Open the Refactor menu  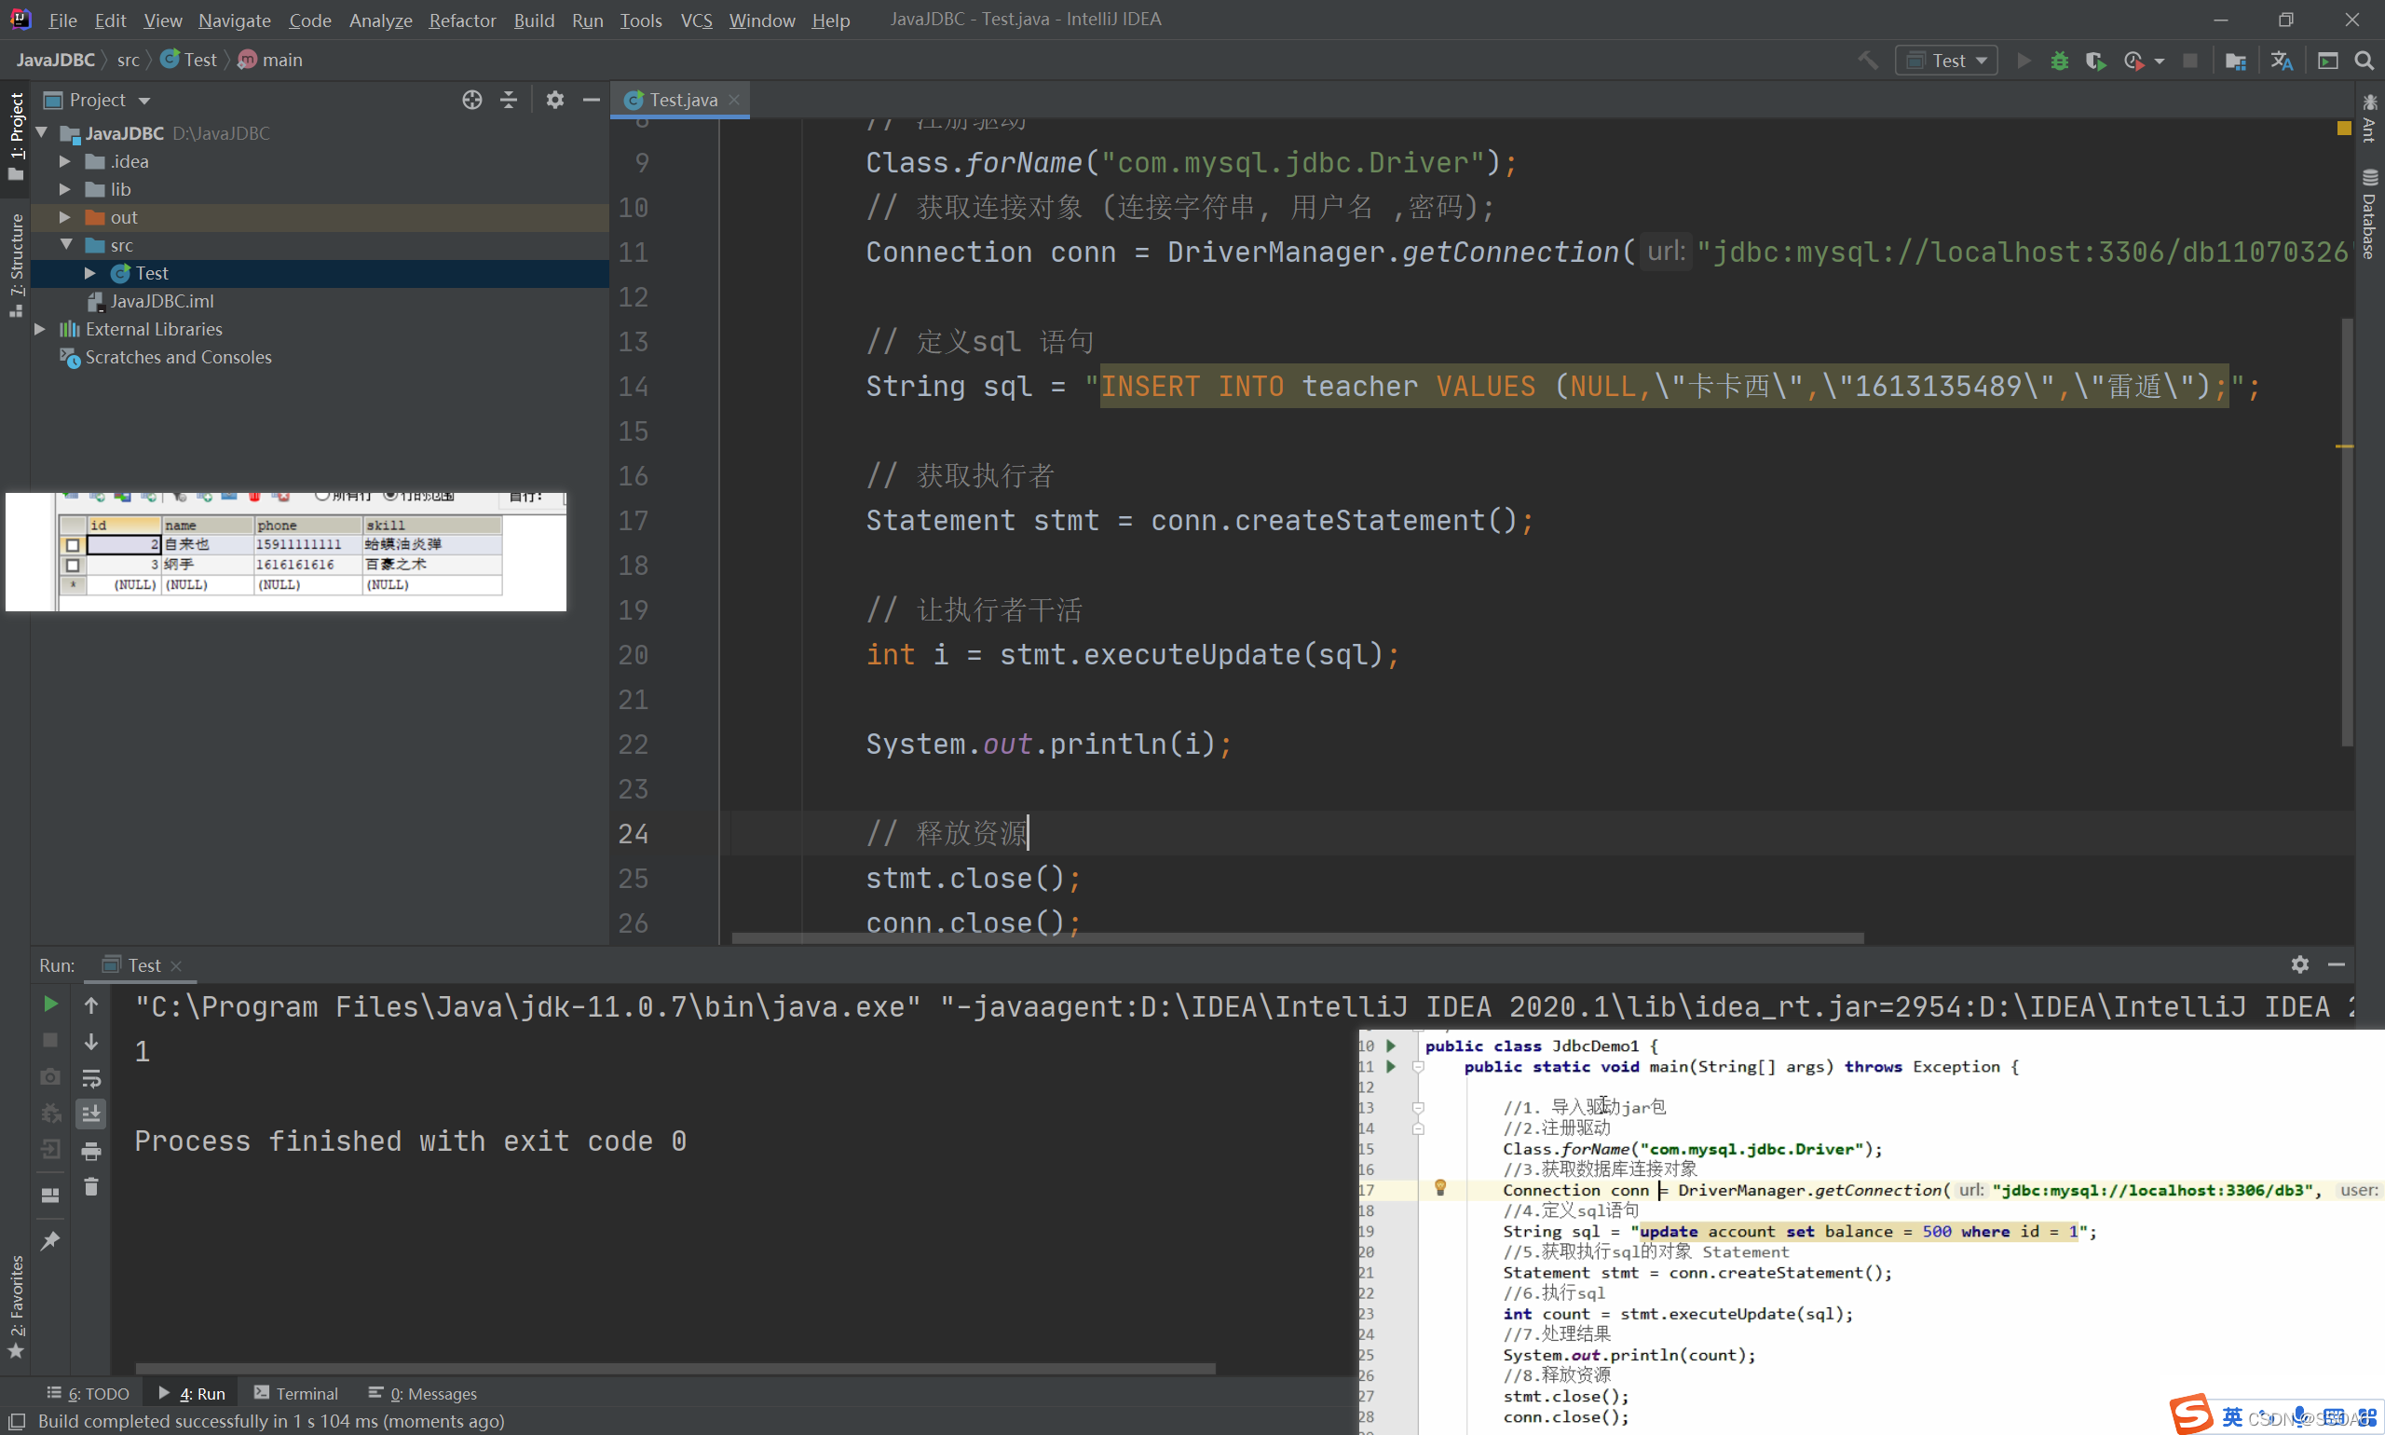tap(462, 20)
